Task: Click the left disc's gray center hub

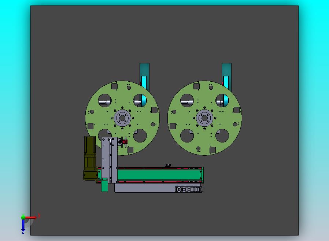Action: (122, 118)
